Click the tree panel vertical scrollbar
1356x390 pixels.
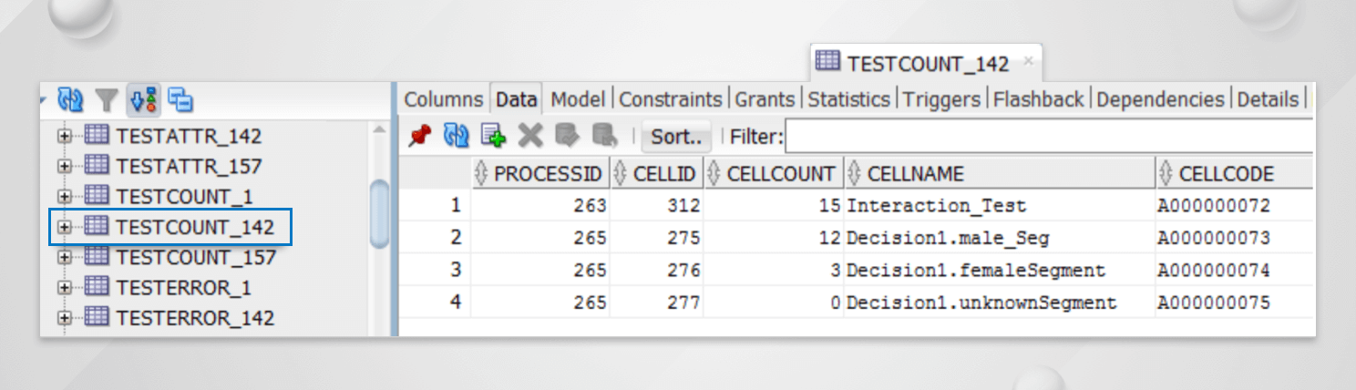pyautogui.click(x=379, y=214)
